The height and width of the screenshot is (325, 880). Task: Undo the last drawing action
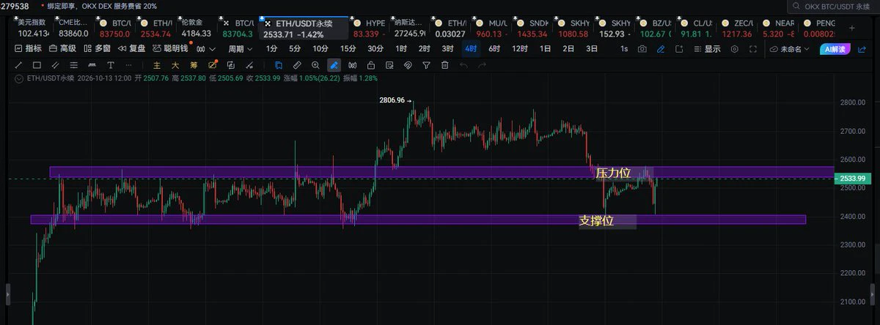click(x=463, y=64)
